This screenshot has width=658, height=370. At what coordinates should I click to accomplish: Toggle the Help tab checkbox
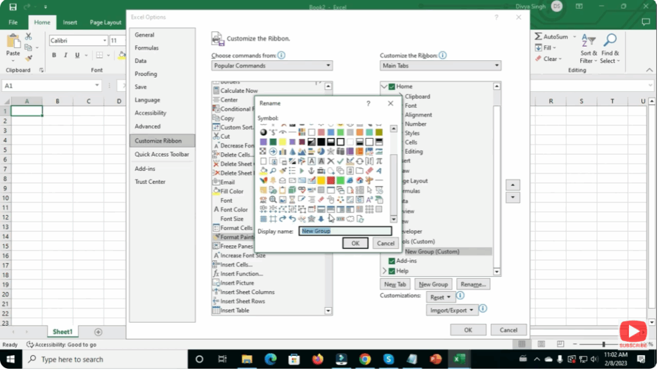[x=392, y=271]
